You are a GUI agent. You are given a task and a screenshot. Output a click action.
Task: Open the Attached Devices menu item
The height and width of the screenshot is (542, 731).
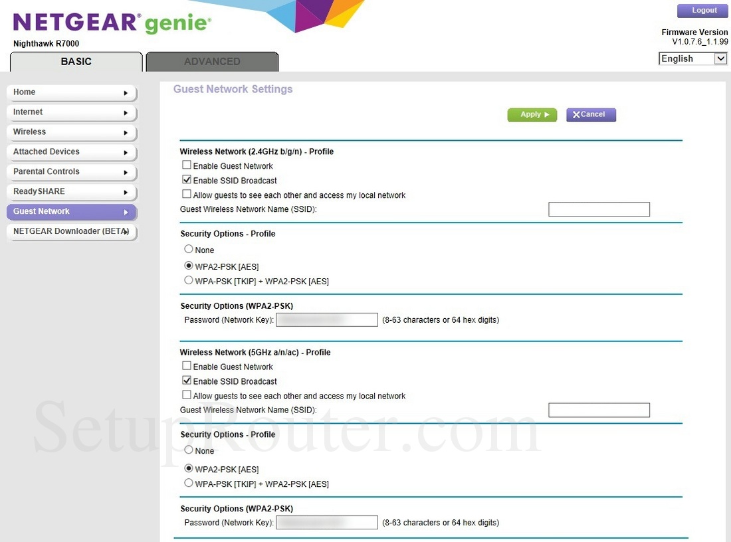[72, 152]
